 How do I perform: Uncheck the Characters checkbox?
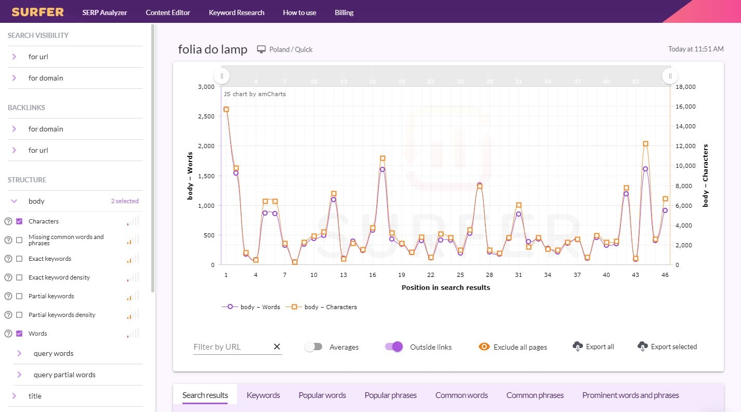point(19,221)
